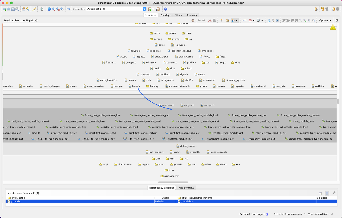Image resolution: width=342 pixels, height=218 pixels.
Task: Select the trace_events.h node
Action: 217,152
